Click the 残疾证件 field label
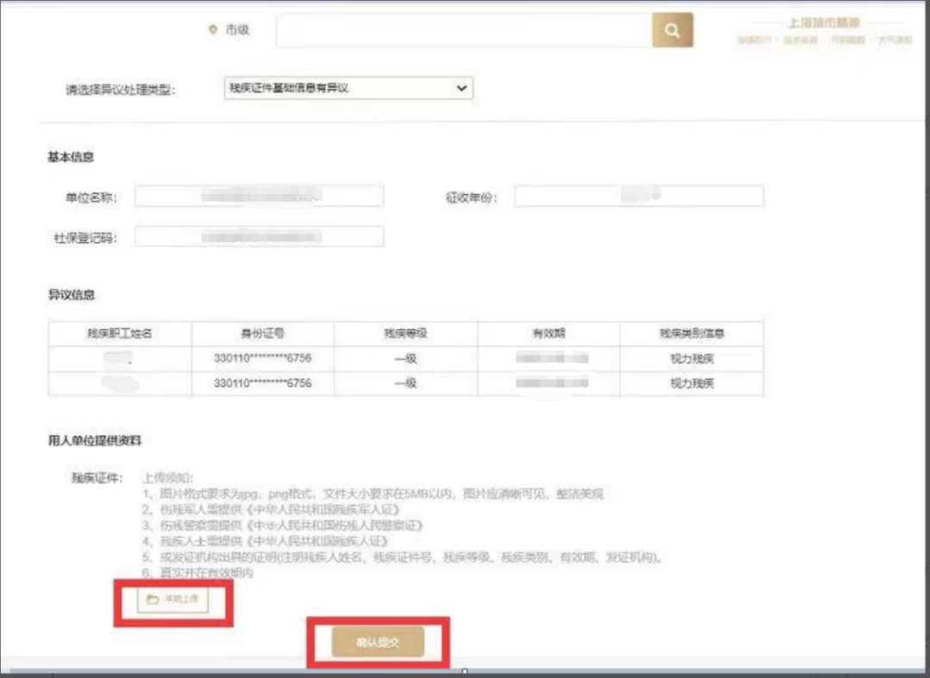930x678 pixels. coord(96,478)
